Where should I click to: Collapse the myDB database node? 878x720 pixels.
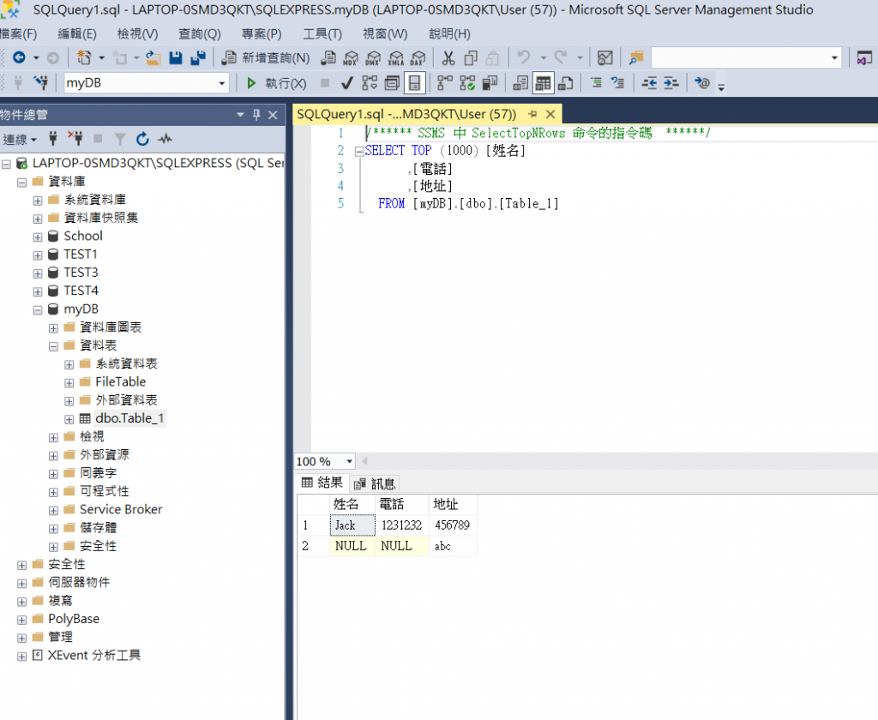tap(38, 309)
